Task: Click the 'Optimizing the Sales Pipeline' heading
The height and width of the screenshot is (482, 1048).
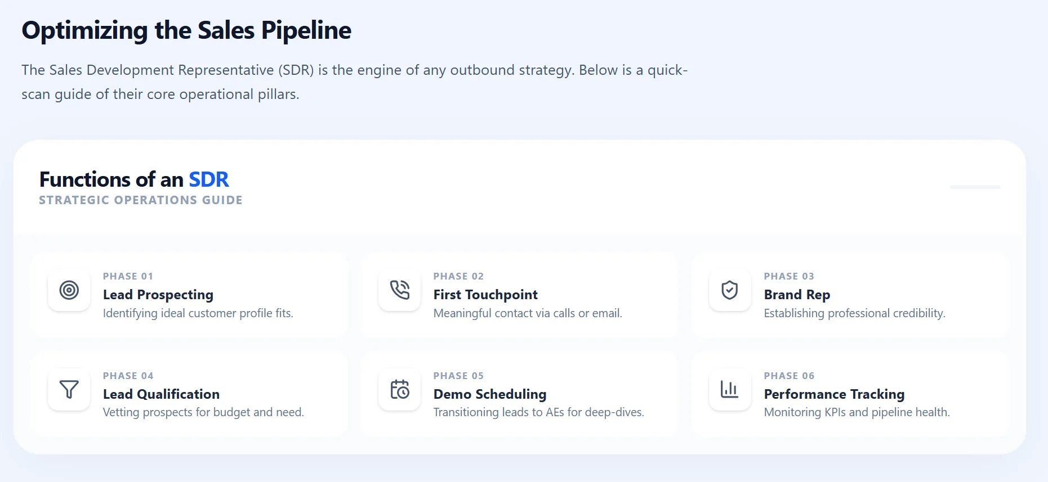Action: click(x=186, y=30)
